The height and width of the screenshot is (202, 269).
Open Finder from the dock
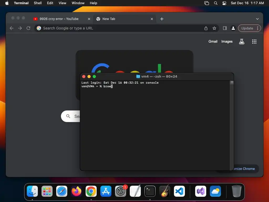pyautogui.click(x=32, y=191)
